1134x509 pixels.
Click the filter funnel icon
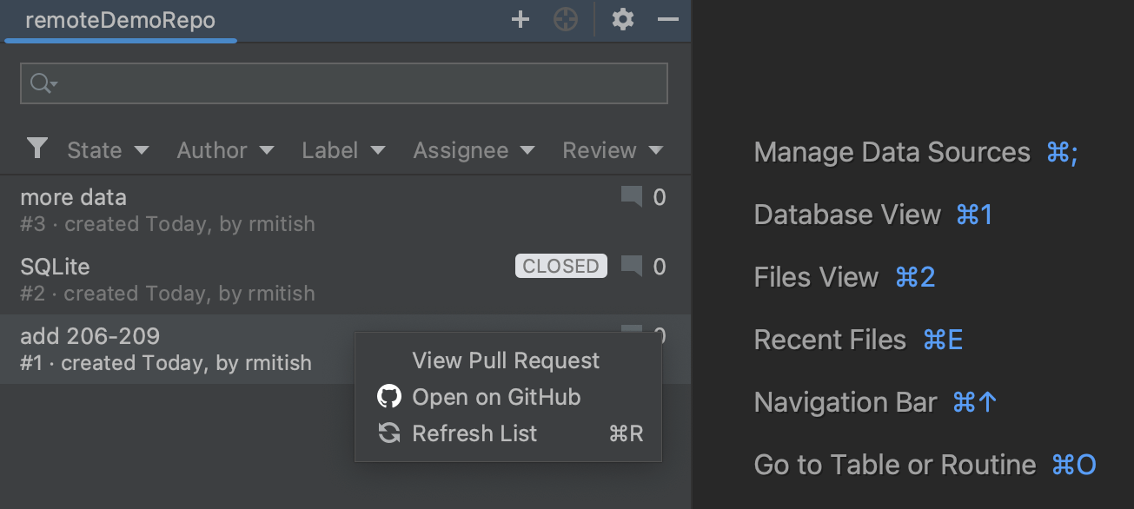click(x=36, y=149)
